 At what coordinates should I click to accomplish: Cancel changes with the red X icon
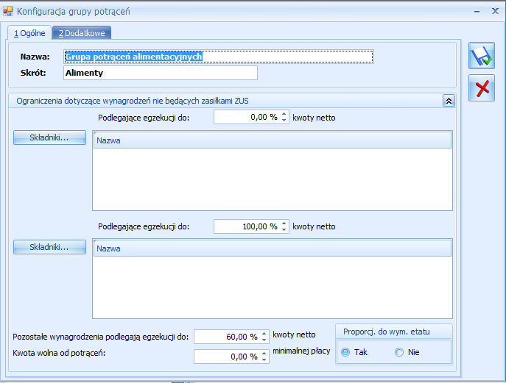(x=482, y=88)
